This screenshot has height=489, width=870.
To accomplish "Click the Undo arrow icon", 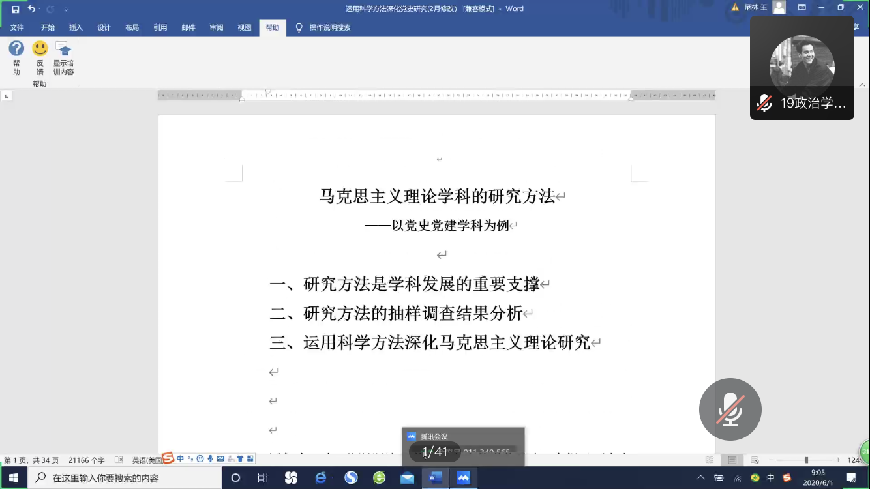I will tap(31, 9).
